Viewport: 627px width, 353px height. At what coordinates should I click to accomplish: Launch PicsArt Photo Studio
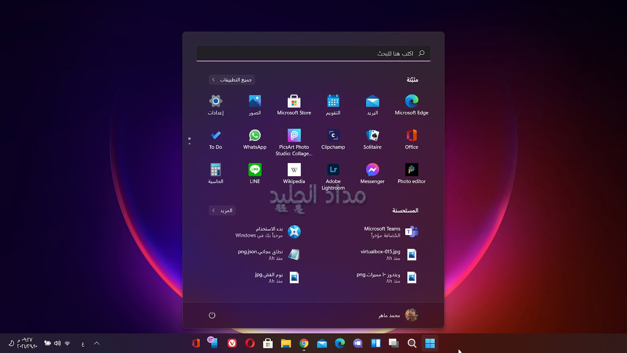294,142
